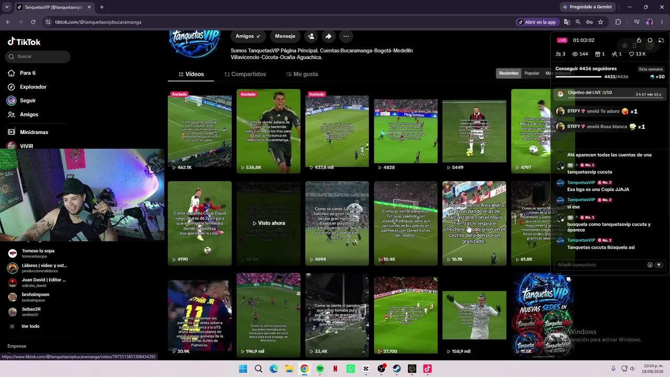Click the Empresa footer link
670x377 pixels.
pos(17,346)
